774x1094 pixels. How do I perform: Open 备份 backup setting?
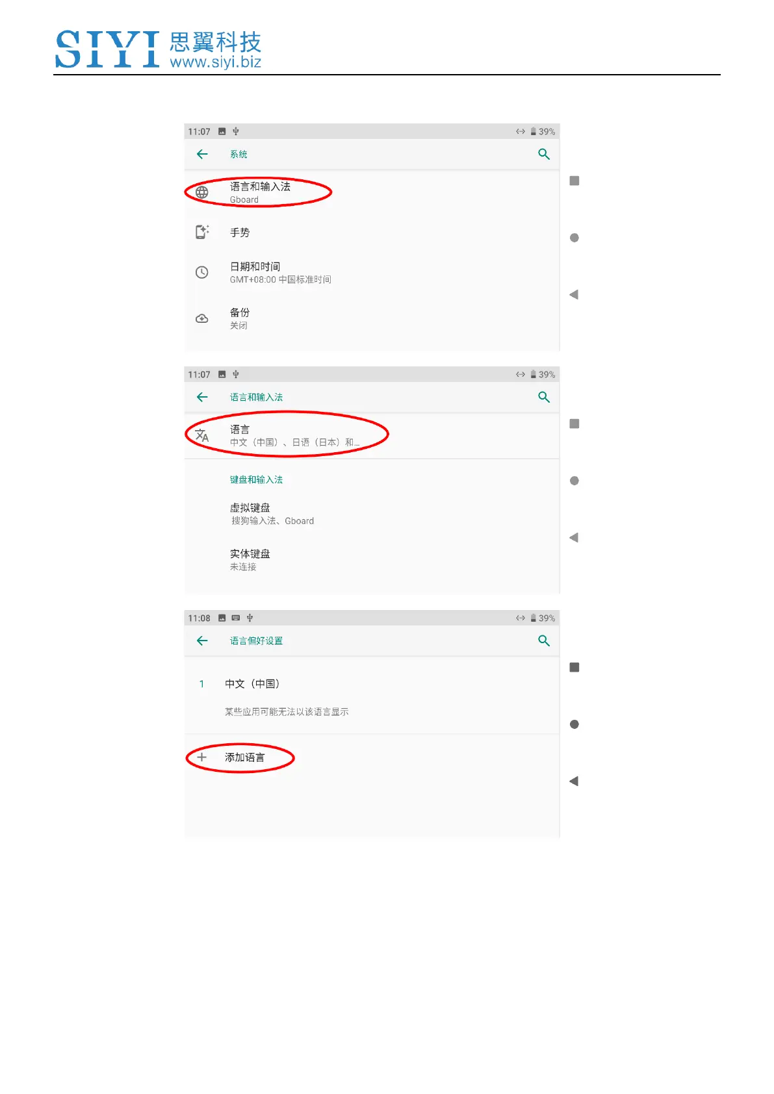(372, 318)
